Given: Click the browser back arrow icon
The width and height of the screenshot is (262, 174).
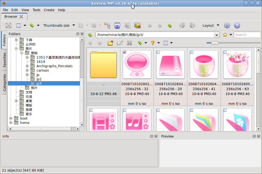Looking at the screenshot, I should point(90,43).
